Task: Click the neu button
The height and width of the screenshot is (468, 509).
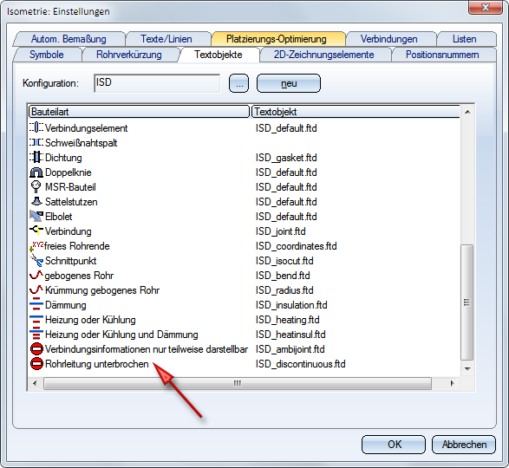Action: pos(289,83)
